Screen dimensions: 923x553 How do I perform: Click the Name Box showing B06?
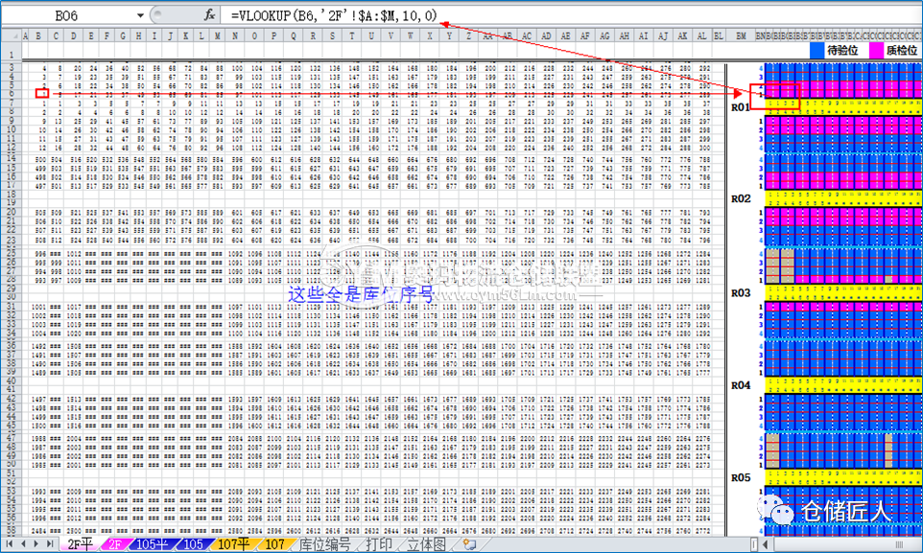click(68, 16)
